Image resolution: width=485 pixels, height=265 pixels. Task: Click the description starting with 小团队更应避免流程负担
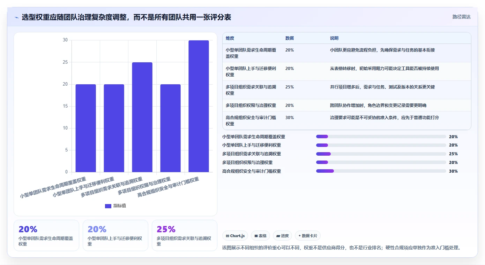click(382, 50)
